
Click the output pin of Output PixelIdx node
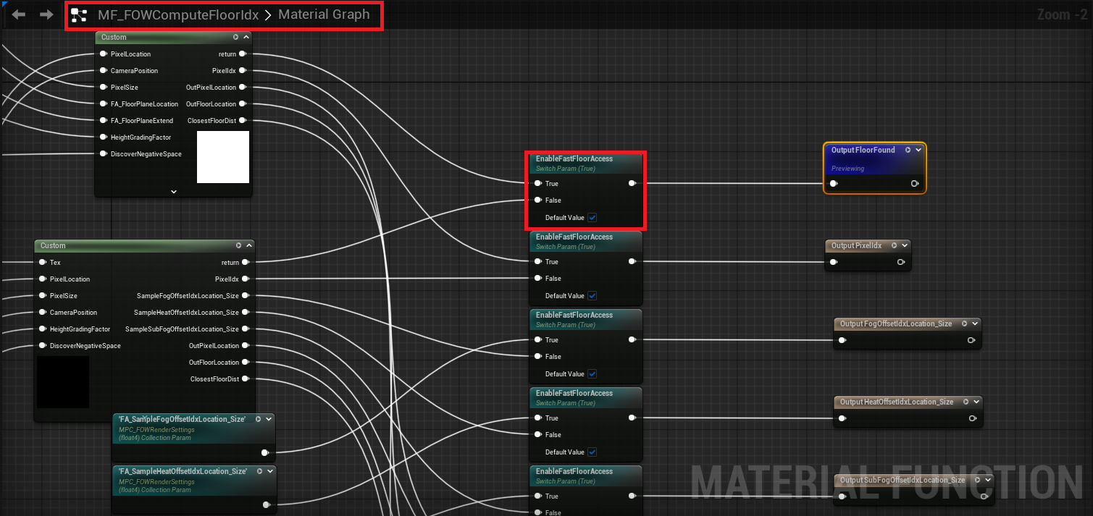pos(900,262)
